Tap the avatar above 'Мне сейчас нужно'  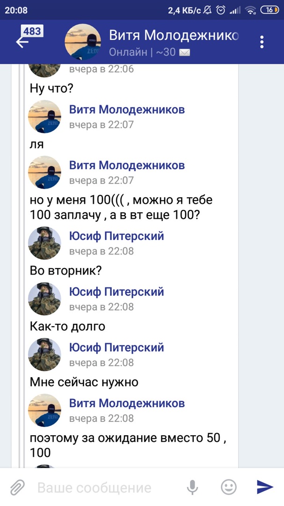(x=45, y=355)
